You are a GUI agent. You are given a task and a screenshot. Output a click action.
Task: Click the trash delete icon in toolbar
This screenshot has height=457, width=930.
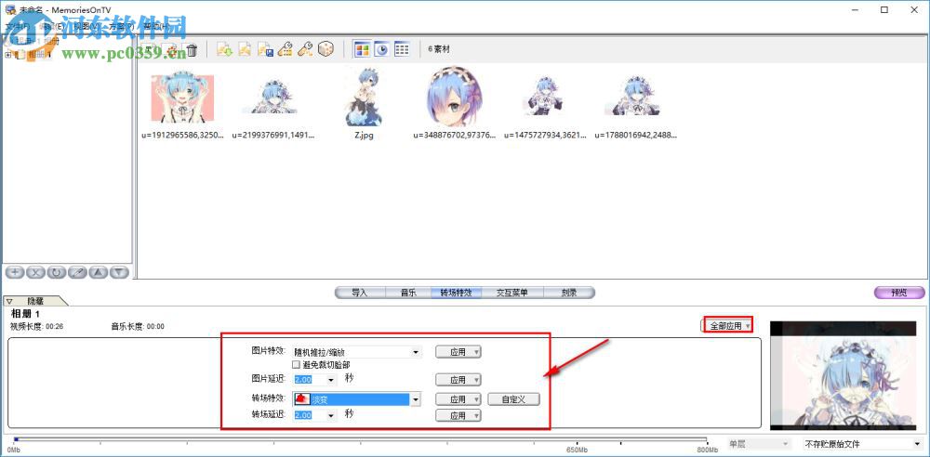pyautogui.click(x=192, y=50)
